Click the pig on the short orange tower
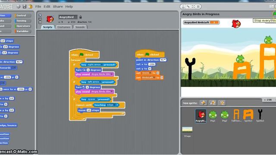 (x=240, y=59)
